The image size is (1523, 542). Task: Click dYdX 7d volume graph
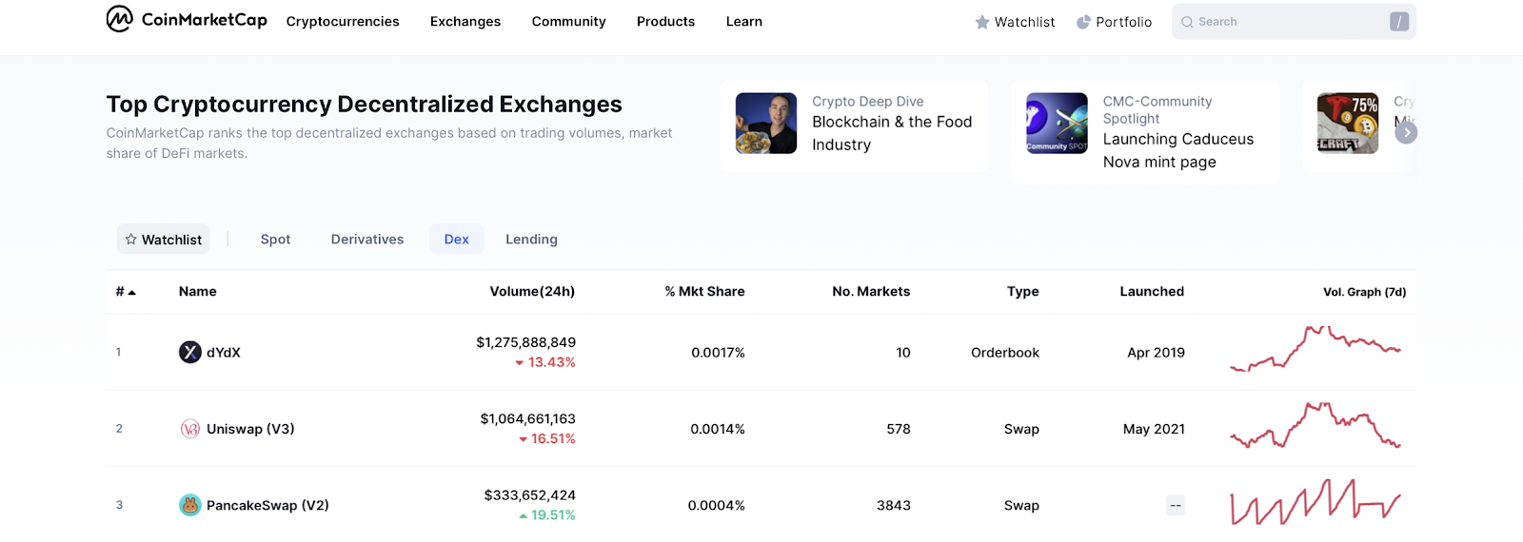[1315, 349]
